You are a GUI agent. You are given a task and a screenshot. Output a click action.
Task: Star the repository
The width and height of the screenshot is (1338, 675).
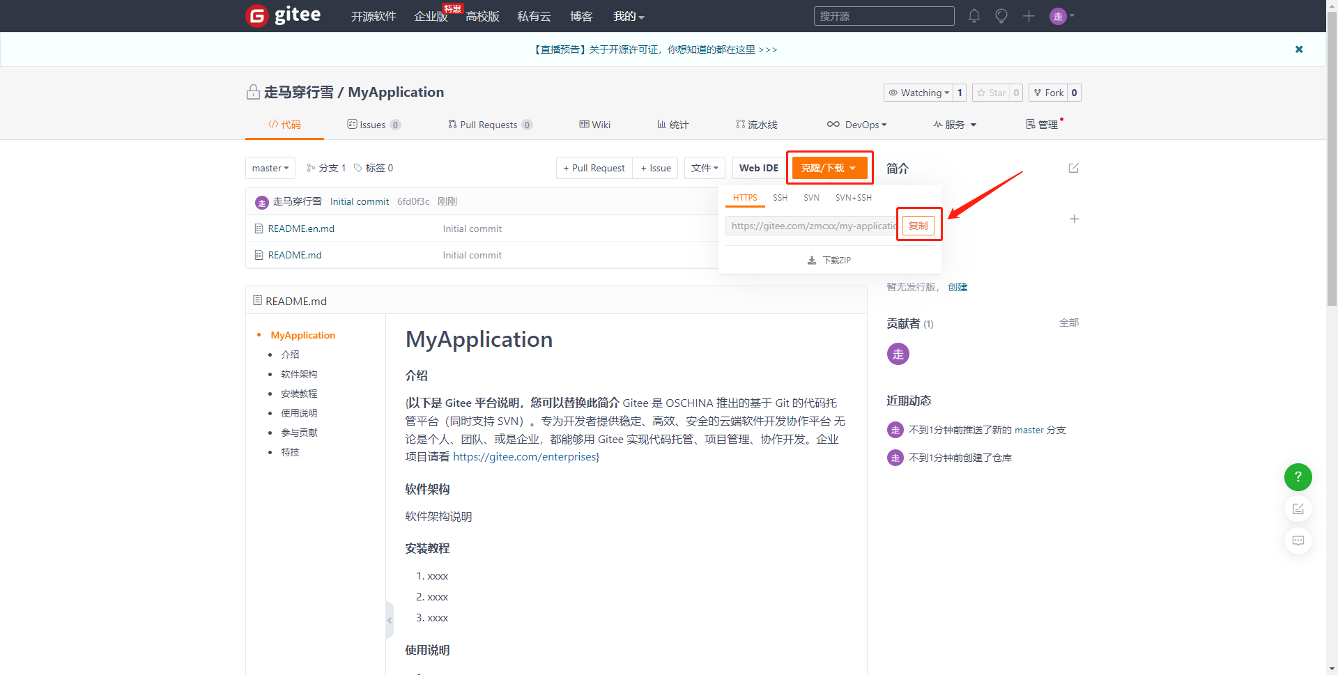pos(991,93)
